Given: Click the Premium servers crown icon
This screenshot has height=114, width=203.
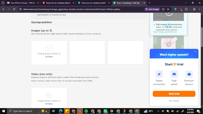Looking at the screenshot, I should pyautogui.click(x=189, y=74).
